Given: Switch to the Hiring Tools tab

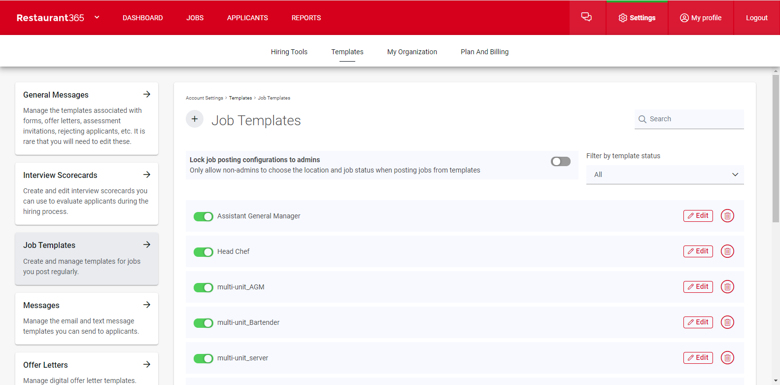Looking at the screenshot, I should tap(289, 52).
